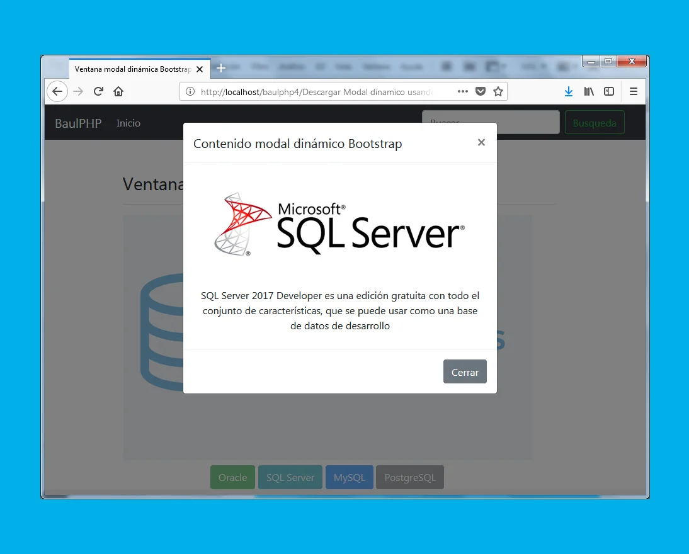
Task: Save page to Pocket
Action: (x=481, y=91)
